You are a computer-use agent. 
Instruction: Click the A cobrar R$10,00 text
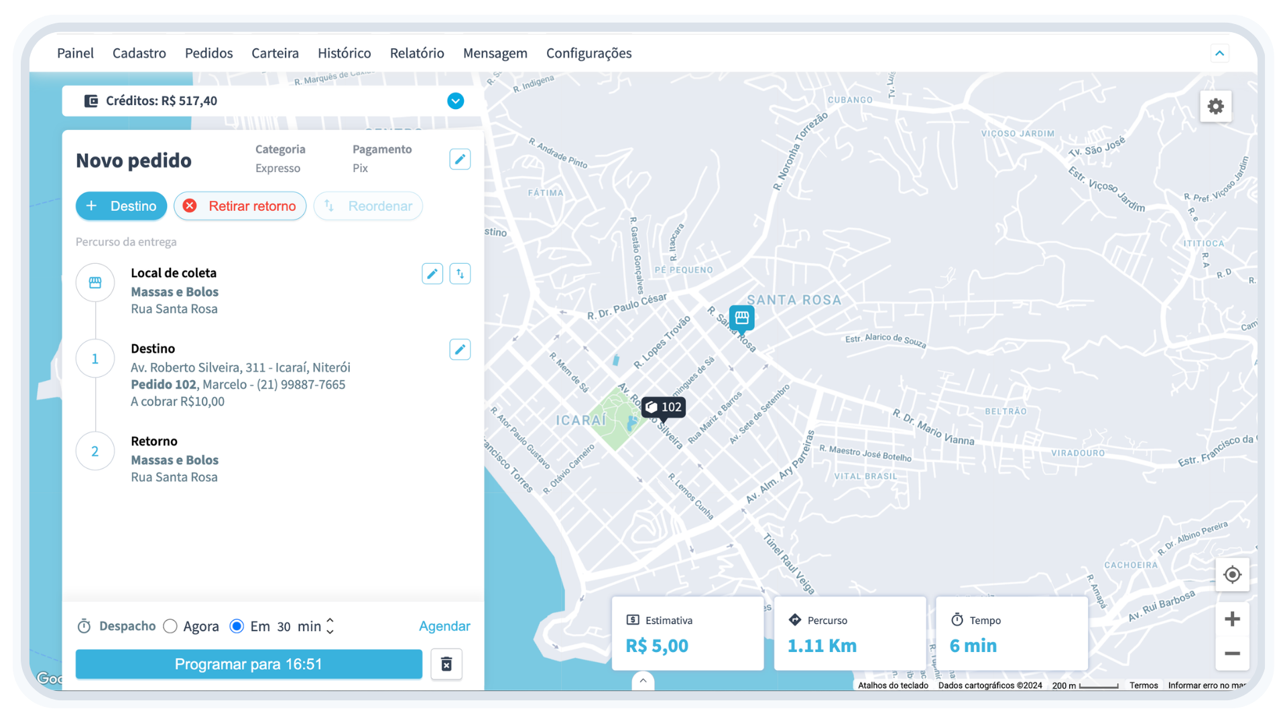click(x=178, y=402)
